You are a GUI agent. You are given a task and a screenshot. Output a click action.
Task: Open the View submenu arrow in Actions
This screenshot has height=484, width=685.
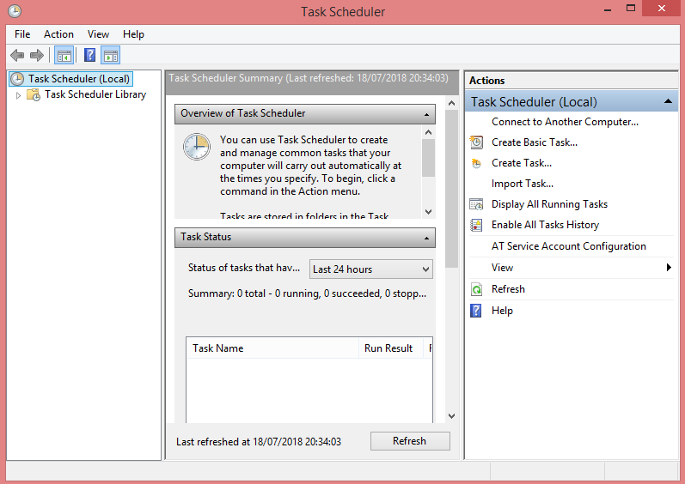[669, 267]
